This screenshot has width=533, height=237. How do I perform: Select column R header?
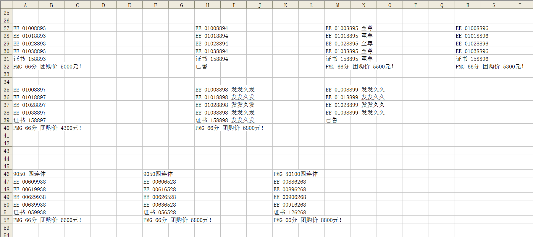[x=468, y=5]
